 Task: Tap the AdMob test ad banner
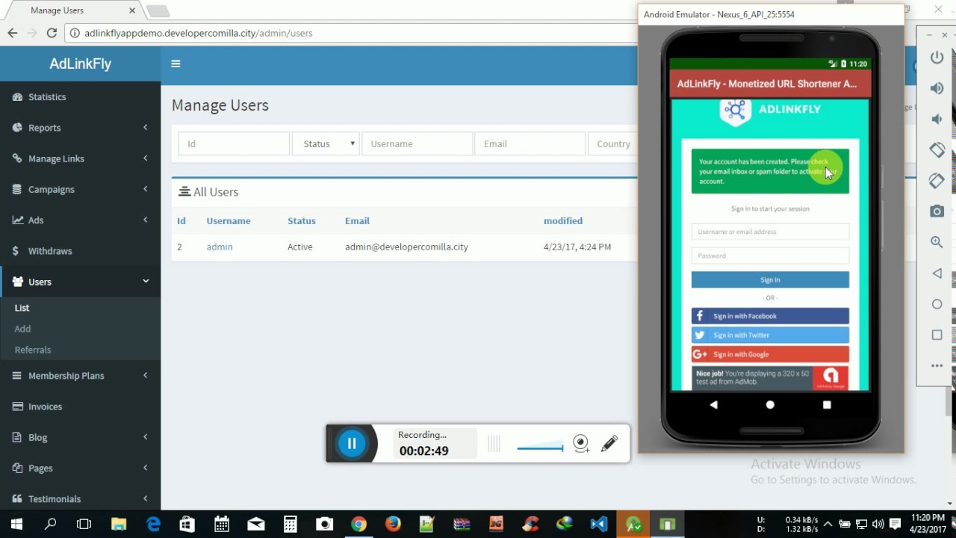click(x=770, y=377)
